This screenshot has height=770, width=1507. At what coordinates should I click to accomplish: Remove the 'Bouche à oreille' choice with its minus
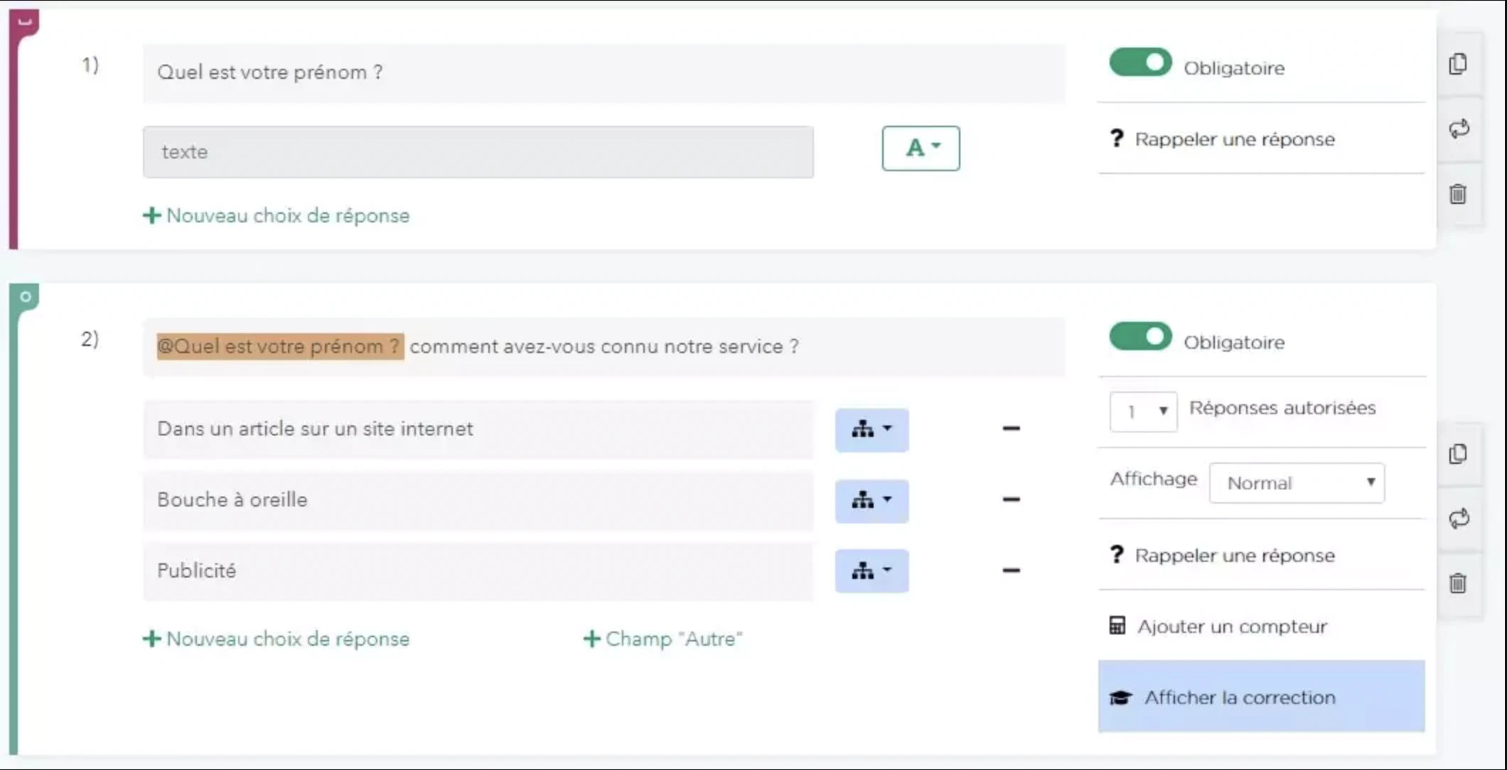(x=1011, y=499)
